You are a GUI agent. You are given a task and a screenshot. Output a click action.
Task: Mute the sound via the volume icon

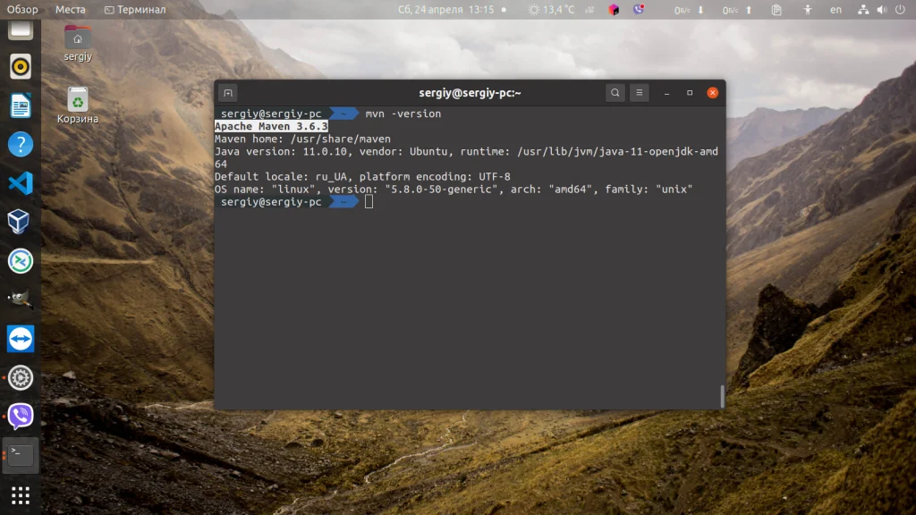[x=881, y=10]
